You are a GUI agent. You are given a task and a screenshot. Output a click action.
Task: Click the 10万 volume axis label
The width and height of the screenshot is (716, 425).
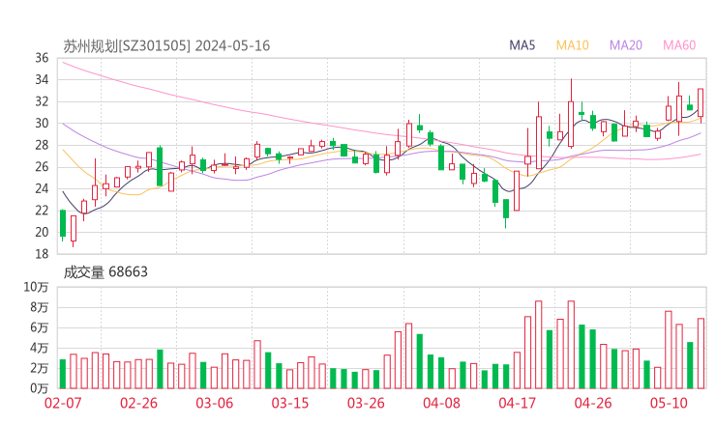click(x=36, y=287)
